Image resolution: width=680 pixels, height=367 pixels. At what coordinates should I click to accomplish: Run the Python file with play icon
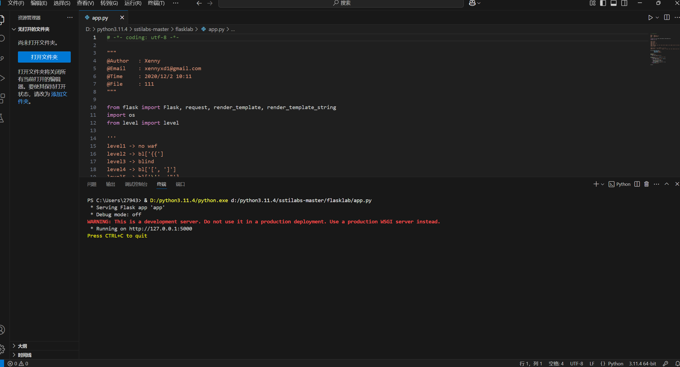coord(650,18)
